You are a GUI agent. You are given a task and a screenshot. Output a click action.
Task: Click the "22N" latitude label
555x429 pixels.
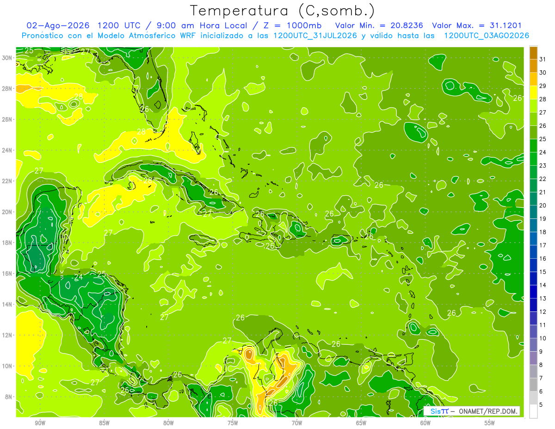[7, 181]
